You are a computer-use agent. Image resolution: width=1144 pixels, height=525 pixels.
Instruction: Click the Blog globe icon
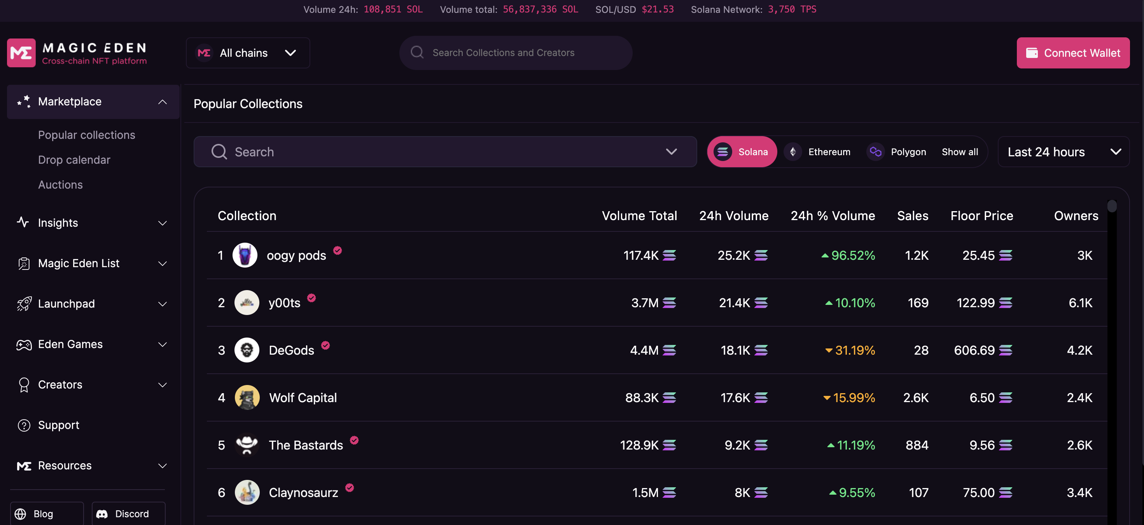coord(21,513)
